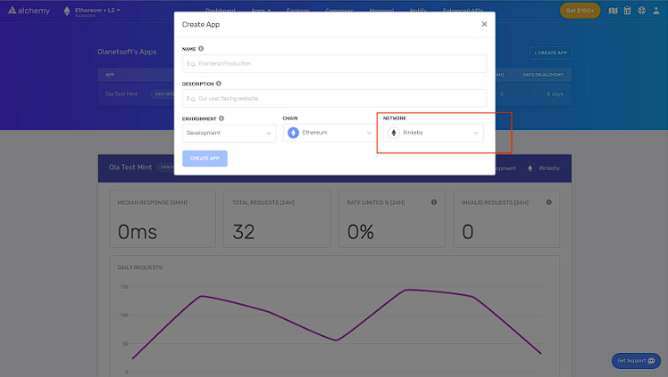The height and width of the screenshot is (377, 668).
Task: Focus the Description input field
Action: [x=334, y=98]
